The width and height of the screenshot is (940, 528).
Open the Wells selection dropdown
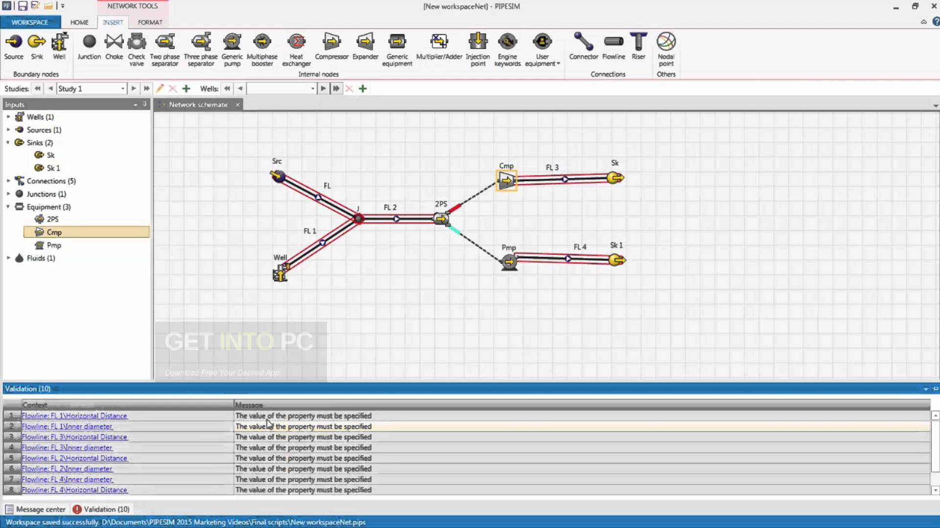pyautogui.click(x=312, y=88)
